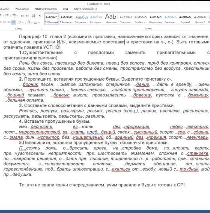Click the line spacing icon

(x=20, y=22)
